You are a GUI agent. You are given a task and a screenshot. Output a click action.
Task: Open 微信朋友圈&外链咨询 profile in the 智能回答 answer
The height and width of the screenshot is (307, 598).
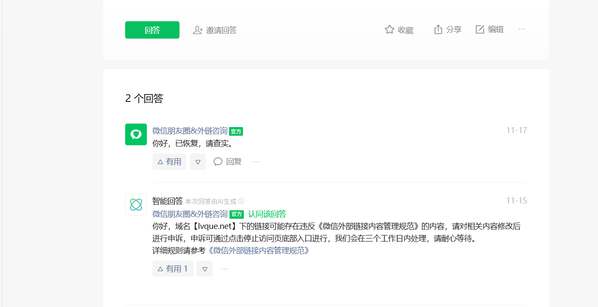click(x=190, y=214)
